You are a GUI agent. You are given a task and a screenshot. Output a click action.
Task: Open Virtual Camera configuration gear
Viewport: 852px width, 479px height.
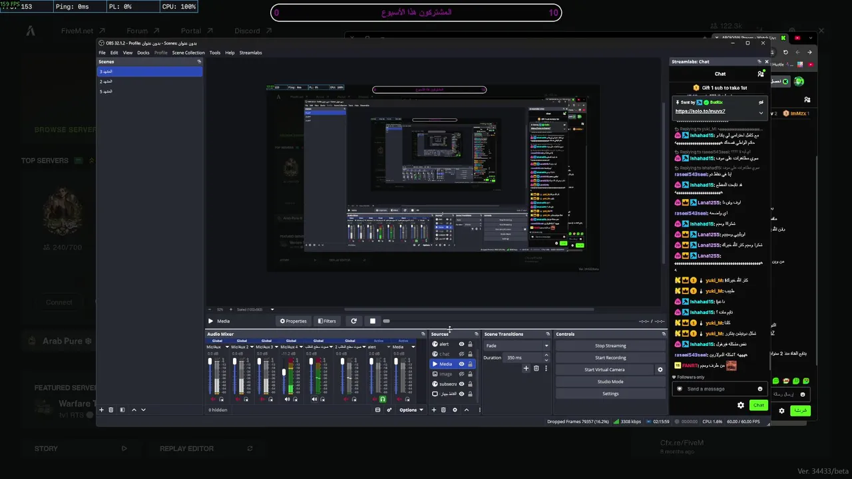pyautogui.click(x=660, y=370)
